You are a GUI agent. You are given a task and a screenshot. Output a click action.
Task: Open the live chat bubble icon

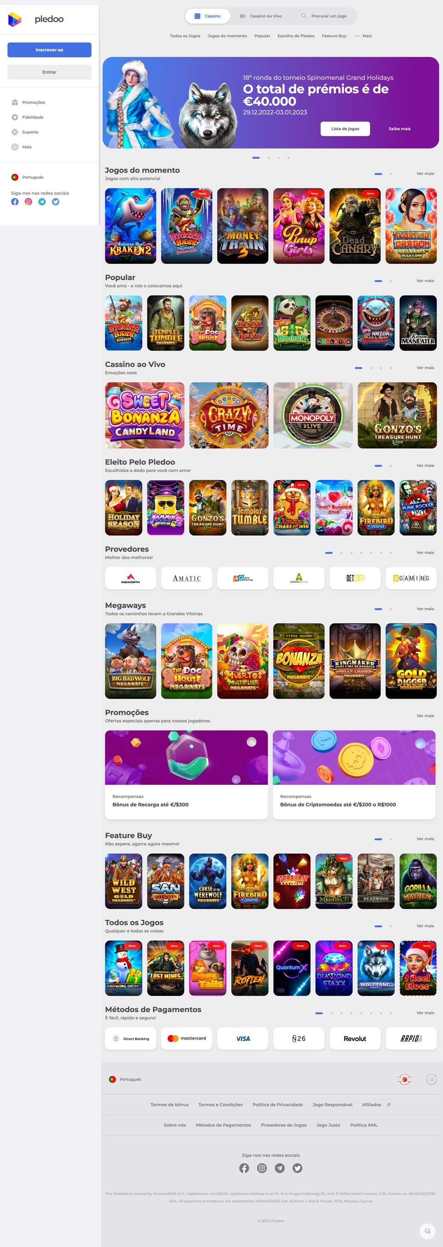point(427,1231)
